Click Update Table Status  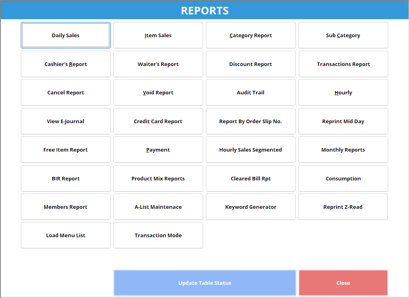tap(204, 283)
